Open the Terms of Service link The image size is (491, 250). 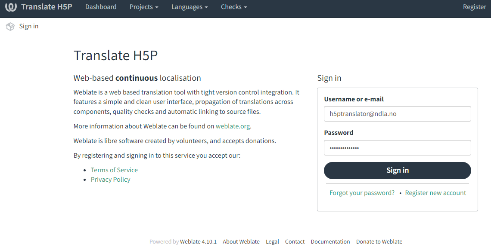pyautogui.click(x=114, y=170)
